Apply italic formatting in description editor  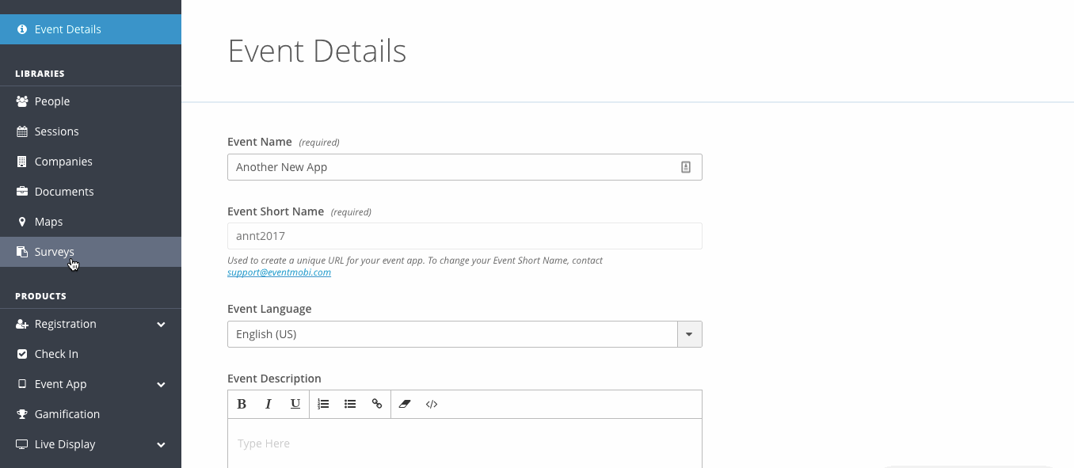[268, 404]
